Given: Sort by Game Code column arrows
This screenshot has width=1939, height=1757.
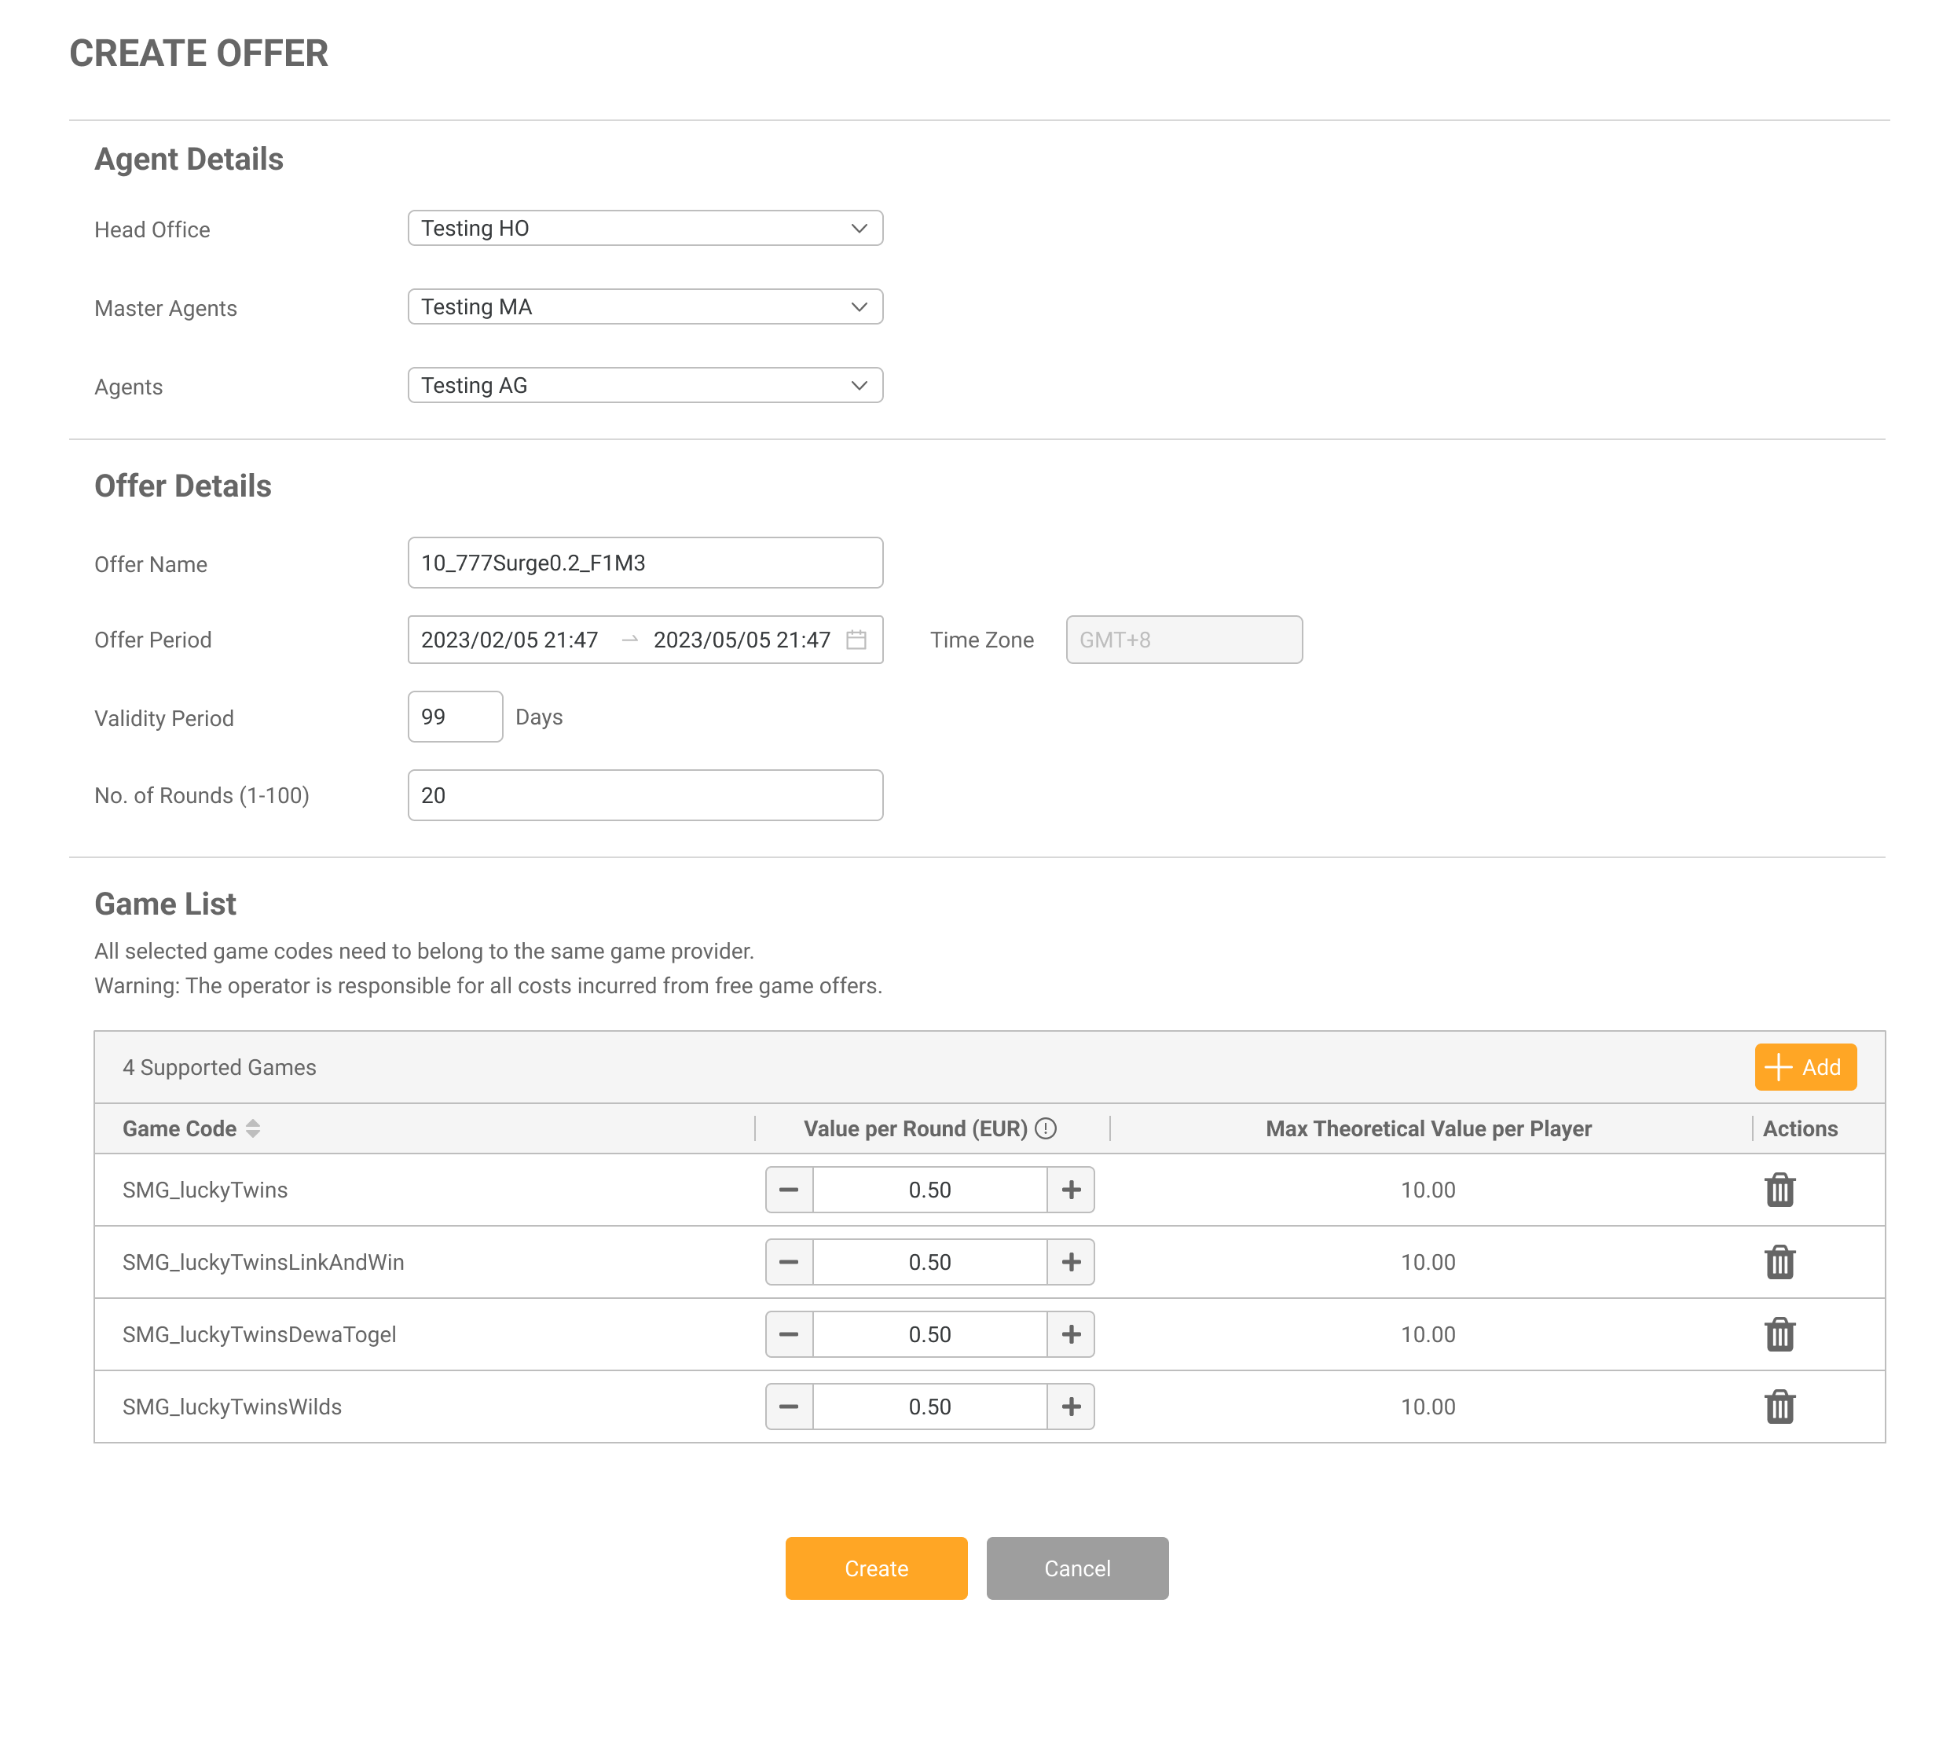Looking at the screenshot, I should 253,1128.
